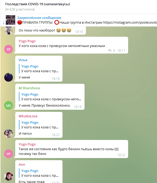Image resolution: width=157 pixels, height=183 pixels.
Task: Click the green MS avatar circle
Action: [x=8, y=105]
